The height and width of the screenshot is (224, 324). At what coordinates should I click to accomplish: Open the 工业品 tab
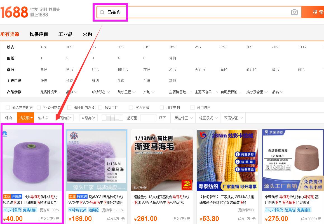point(65,34)
